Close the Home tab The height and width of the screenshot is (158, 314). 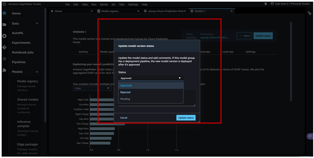tap(92, 11)
